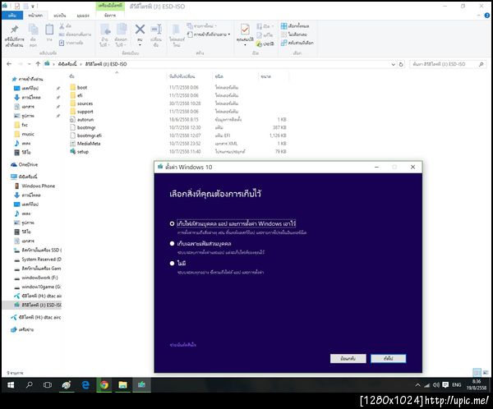Click the Back arrow in Explorer
The height and width of the screenshot is (409, 493).
(9, 64)
